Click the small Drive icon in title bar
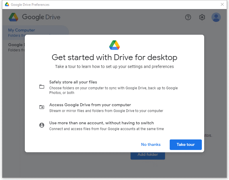 [x=7, y=4]
